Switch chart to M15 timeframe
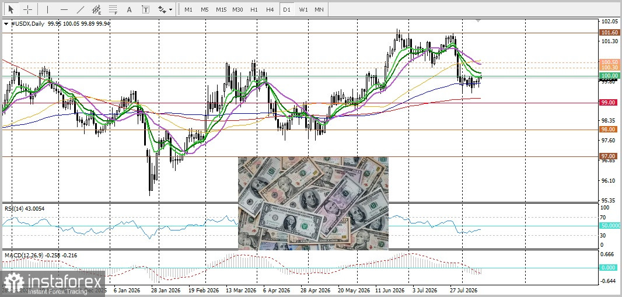622x297 pixels. (221, 9)
